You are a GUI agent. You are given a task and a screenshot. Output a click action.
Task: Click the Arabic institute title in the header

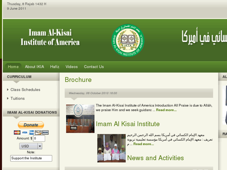point(204,37)
